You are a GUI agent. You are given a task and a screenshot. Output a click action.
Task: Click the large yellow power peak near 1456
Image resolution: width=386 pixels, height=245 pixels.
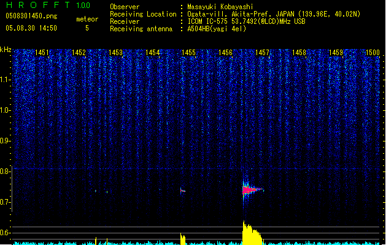[x=253, y=233]
